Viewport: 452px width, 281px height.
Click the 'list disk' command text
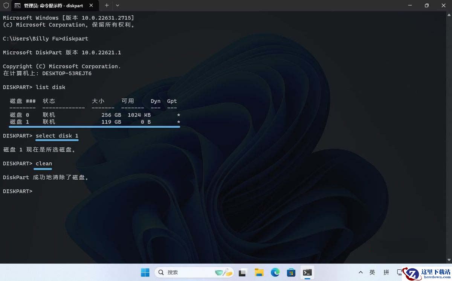(x=50, y=87)
